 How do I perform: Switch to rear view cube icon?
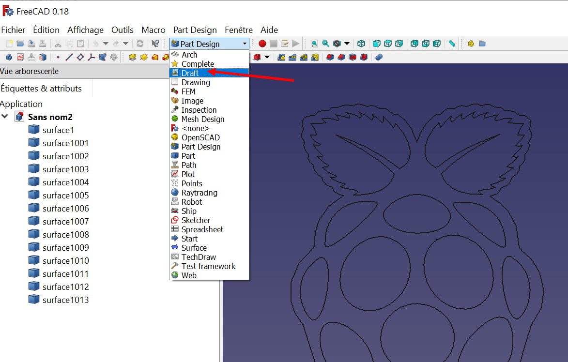coord(414,44)
